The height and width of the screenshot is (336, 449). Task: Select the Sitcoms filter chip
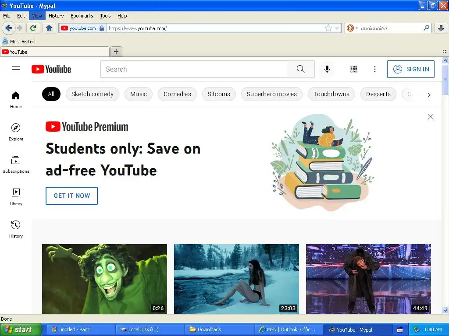(x=219, y=94)
